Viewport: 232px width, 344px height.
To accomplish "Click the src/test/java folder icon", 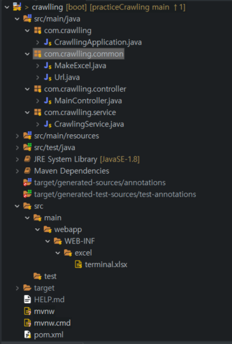I will coord(27,148).
